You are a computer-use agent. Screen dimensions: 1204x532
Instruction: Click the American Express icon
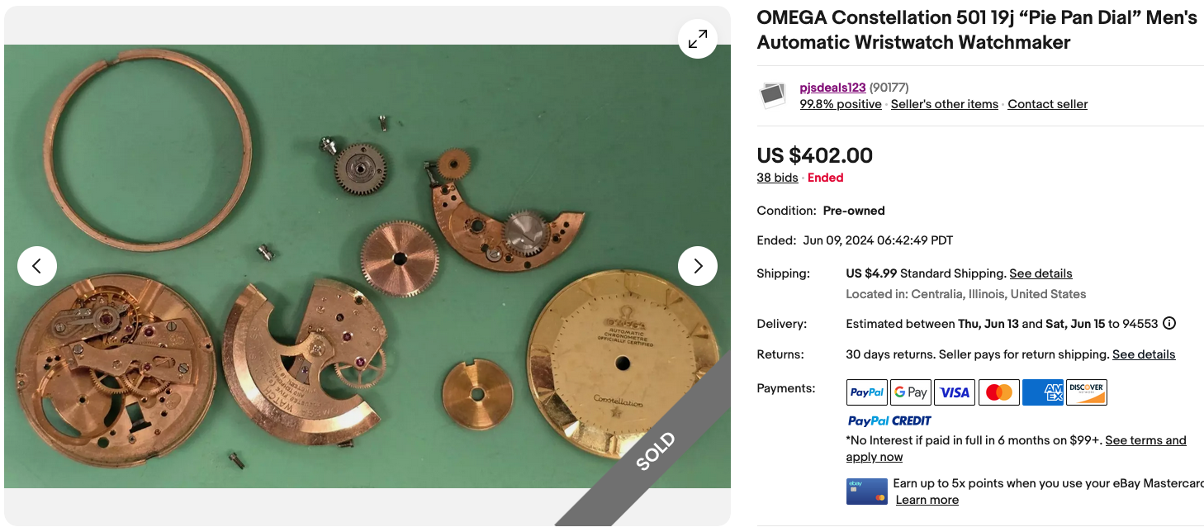point(1043,392)
